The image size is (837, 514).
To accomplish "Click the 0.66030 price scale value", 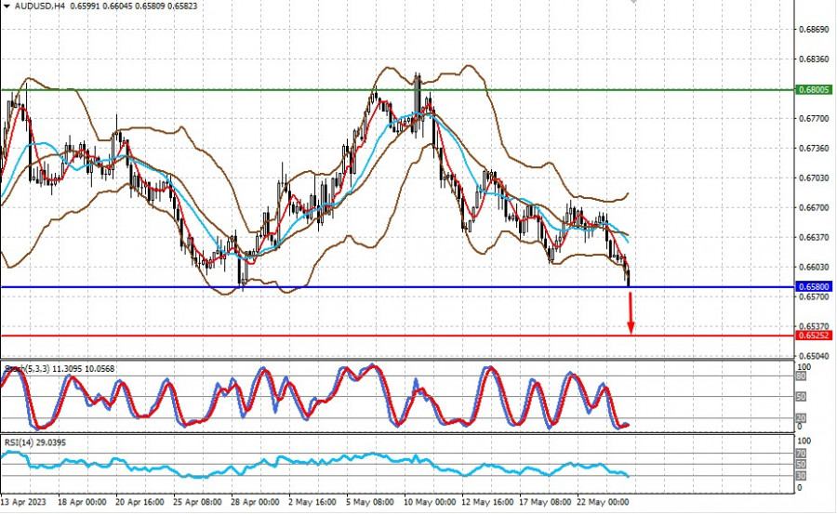I will (814, 267).
